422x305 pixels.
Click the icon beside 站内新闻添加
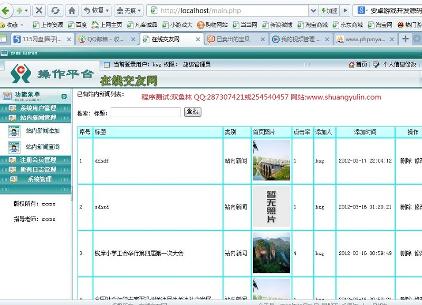[14, 131]
